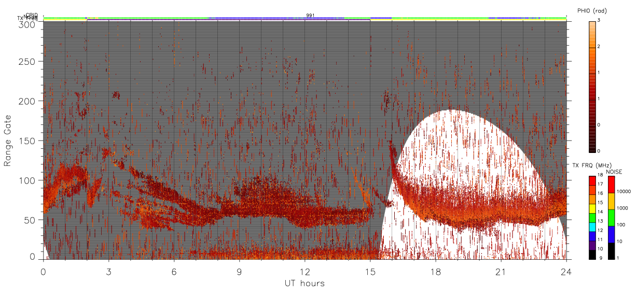Click range gate tick label 100 on y-axis
The width and height of the screenshot is (637, 294).
coord(28,180)
